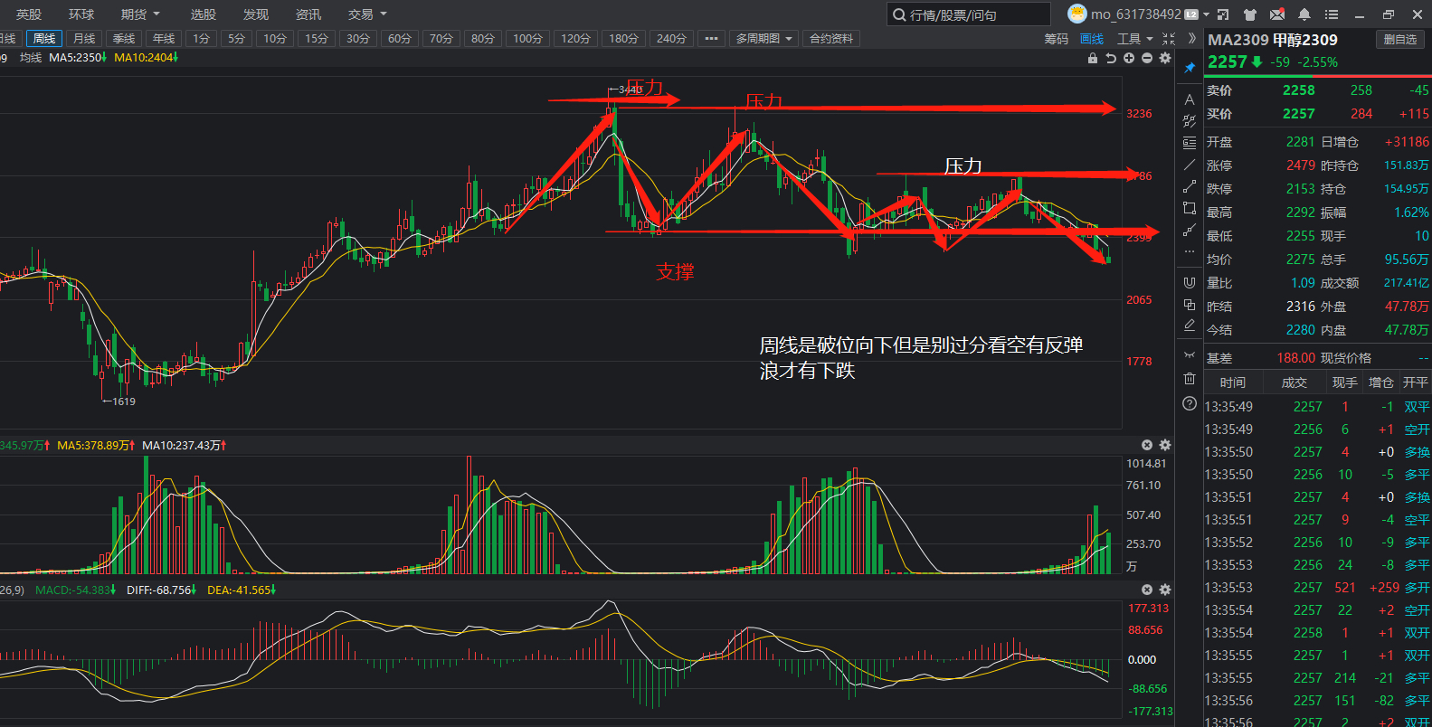This screenshot has height=727, width=1432.
Task: Hide drawings with the eye icon
Action: coord(1190,354)
